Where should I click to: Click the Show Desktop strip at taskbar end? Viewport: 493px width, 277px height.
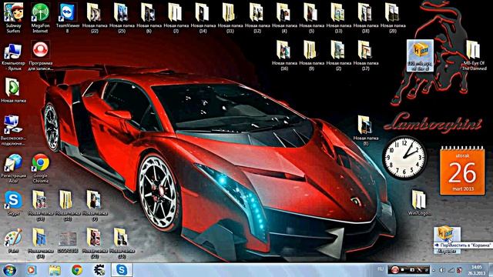click(x=491, y=270)
